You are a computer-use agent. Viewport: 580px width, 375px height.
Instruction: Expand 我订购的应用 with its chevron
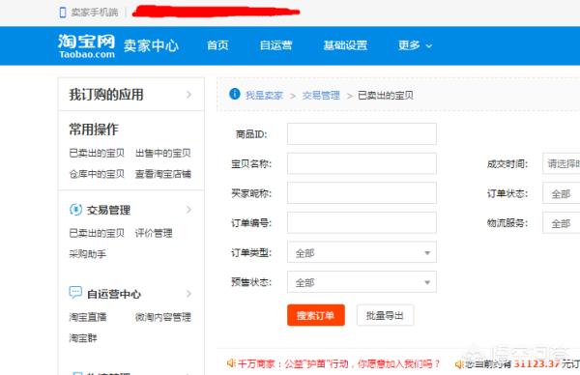(189, 95)
